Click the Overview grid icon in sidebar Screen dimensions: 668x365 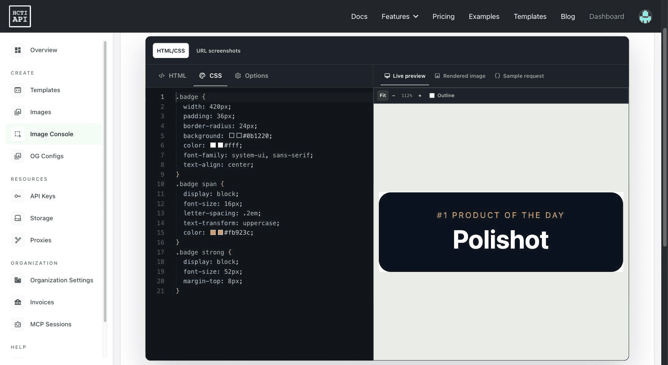pos(18,50)
